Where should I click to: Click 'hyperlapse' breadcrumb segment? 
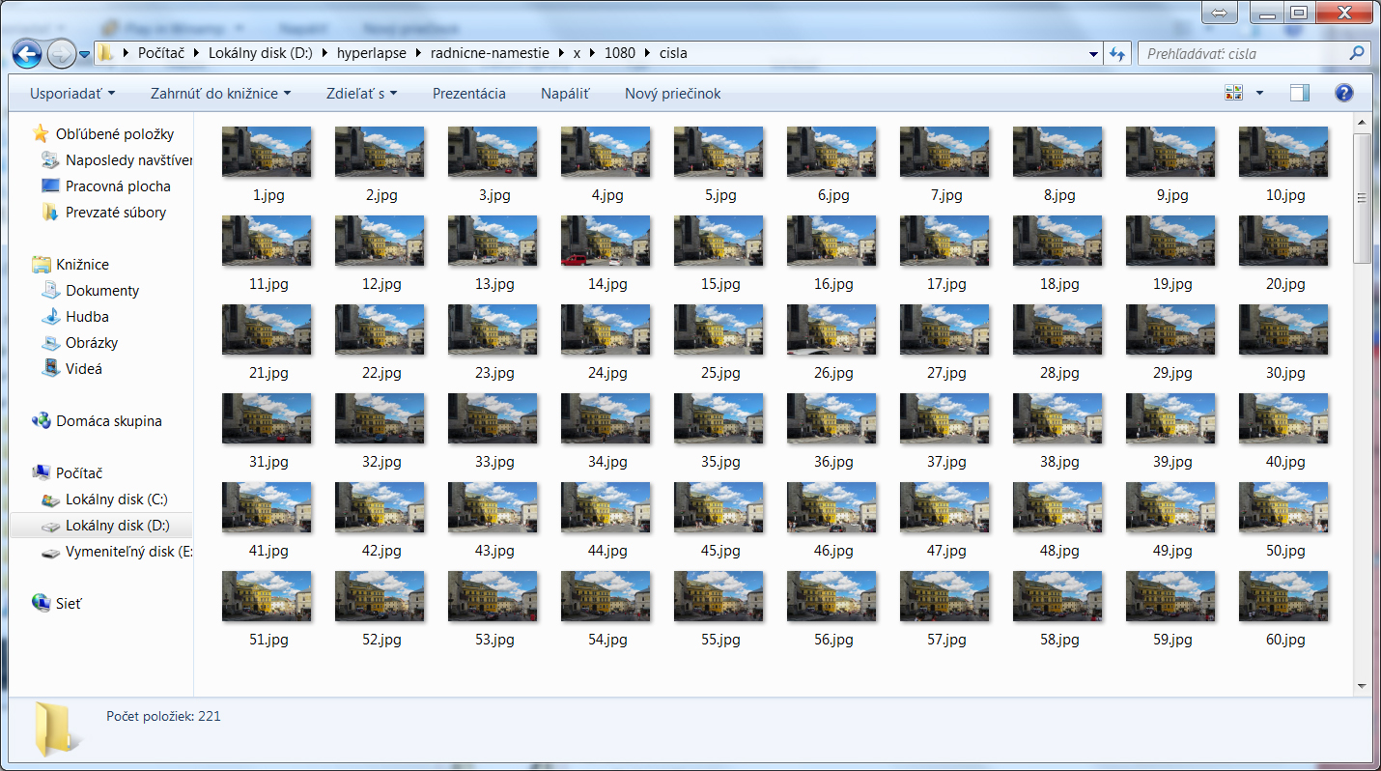tap(372, 53)
